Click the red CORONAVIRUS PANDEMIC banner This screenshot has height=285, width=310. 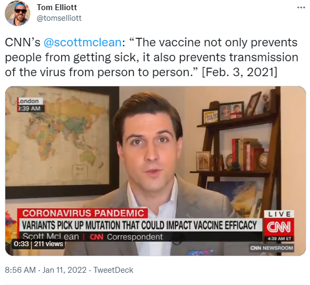point(83,213)
